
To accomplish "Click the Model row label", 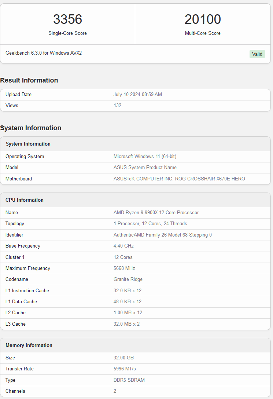I will (12, 168).
